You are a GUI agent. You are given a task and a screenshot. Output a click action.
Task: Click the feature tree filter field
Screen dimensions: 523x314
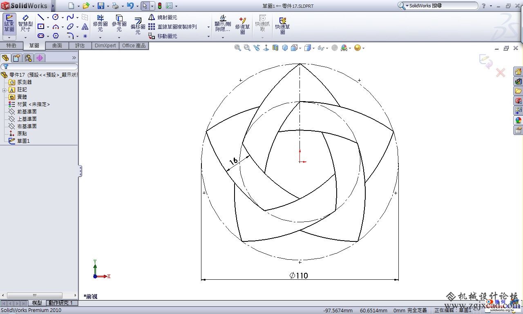pyautogui.click(x=39, y=66)
